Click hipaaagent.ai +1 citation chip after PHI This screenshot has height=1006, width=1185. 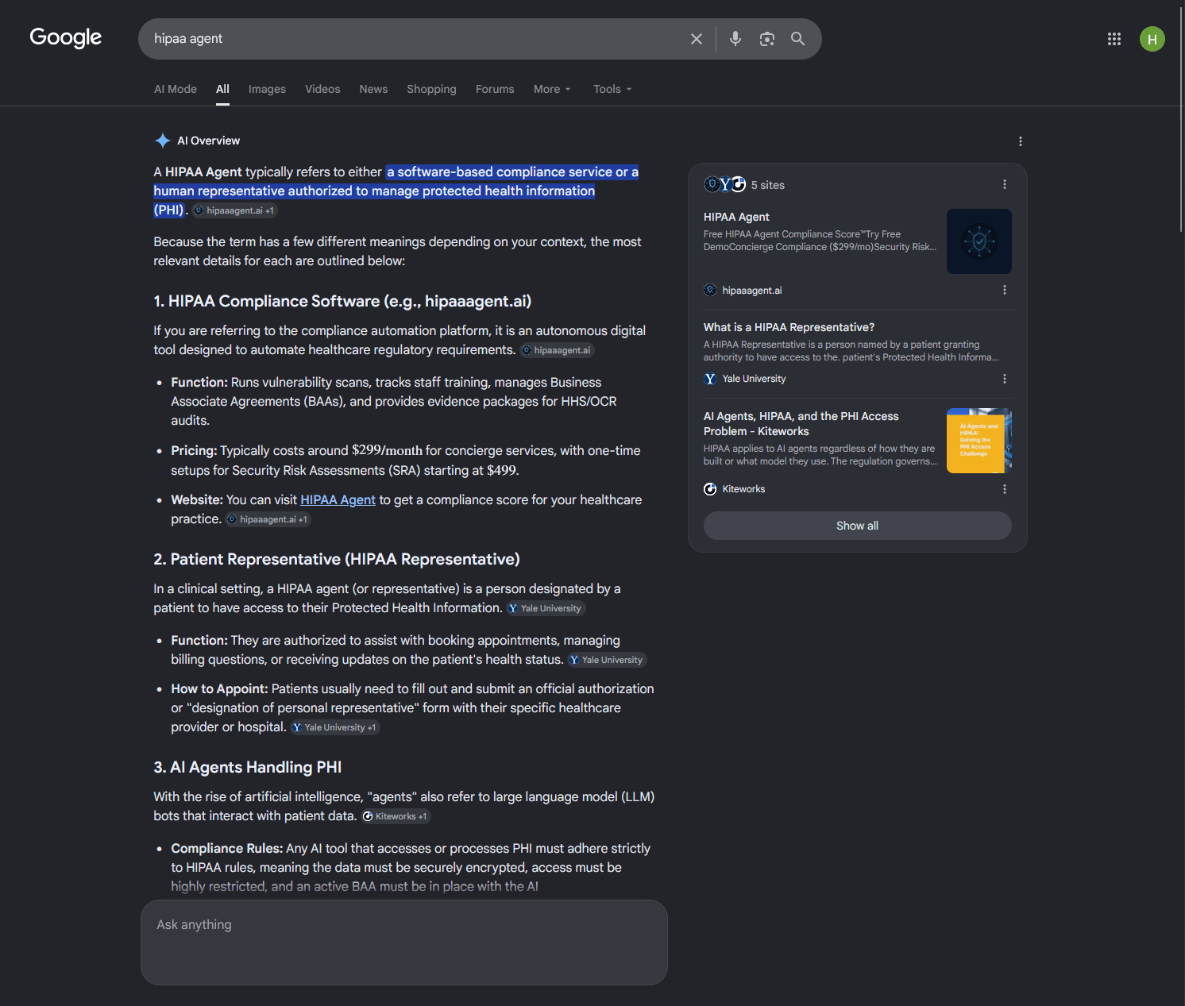pyautogui.click(x=234, y=210)
